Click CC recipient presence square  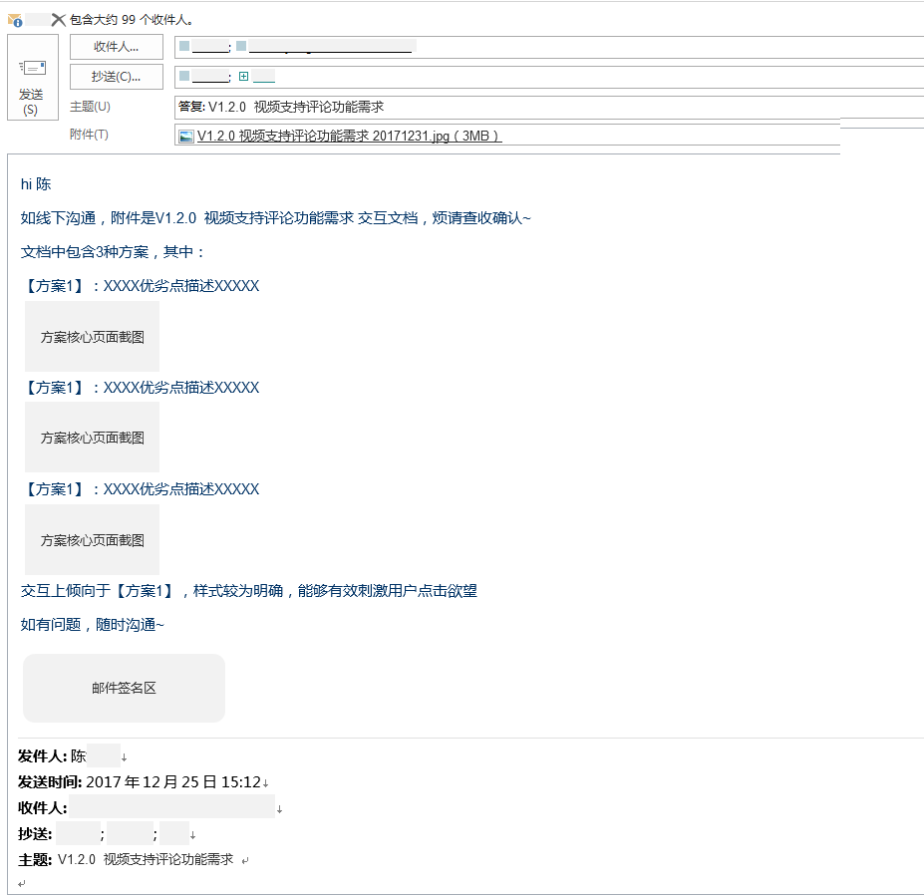tap(184, 76)
